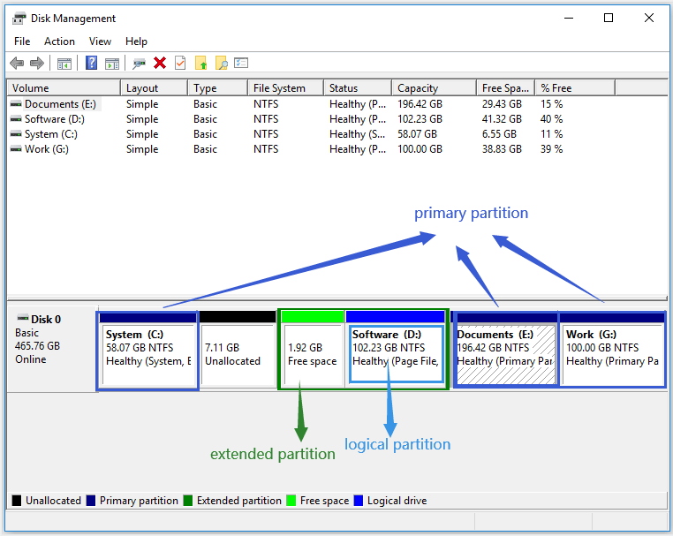The width and height of the screenshot is (673, 536).
Task: Click the red X Delete toolbar icon
Action: click(x=160, y=63)
